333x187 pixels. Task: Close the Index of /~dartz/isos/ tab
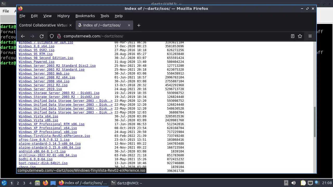click(x=129, y=25)
